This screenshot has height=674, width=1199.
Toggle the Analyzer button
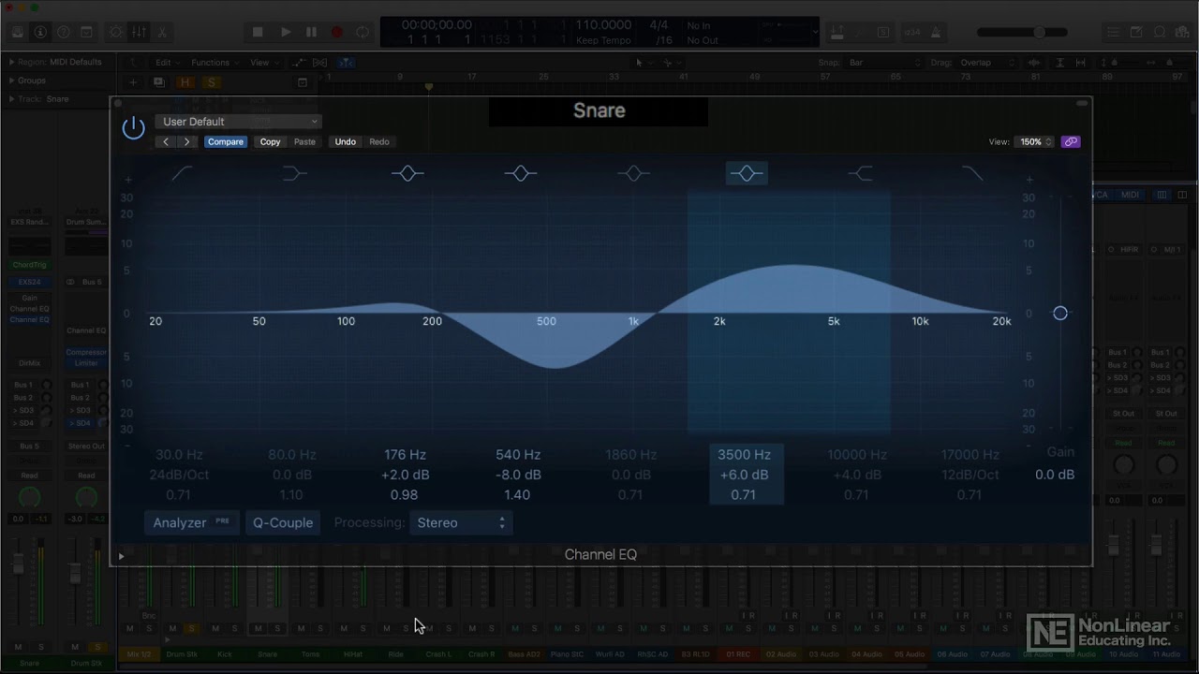[x=192, y=522]
